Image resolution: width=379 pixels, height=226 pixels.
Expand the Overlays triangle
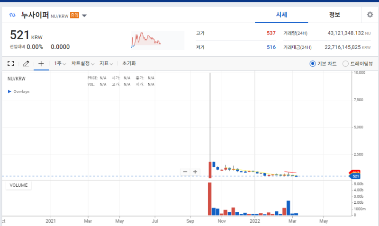pos(9,91)
